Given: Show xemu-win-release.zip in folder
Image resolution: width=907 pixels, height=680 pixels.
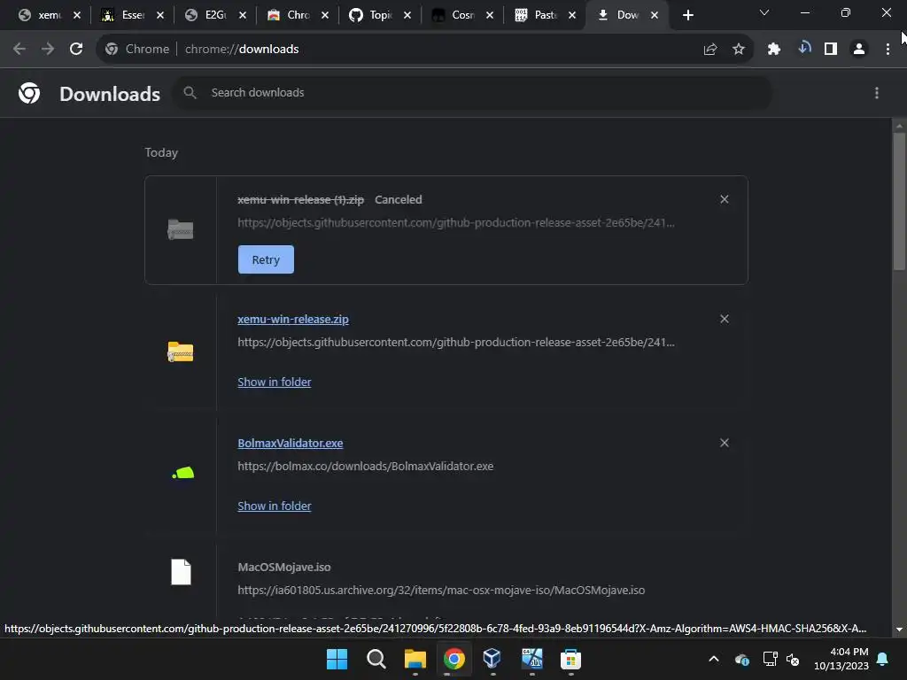Looking at the screenshot, I should [x=275, y=382].
